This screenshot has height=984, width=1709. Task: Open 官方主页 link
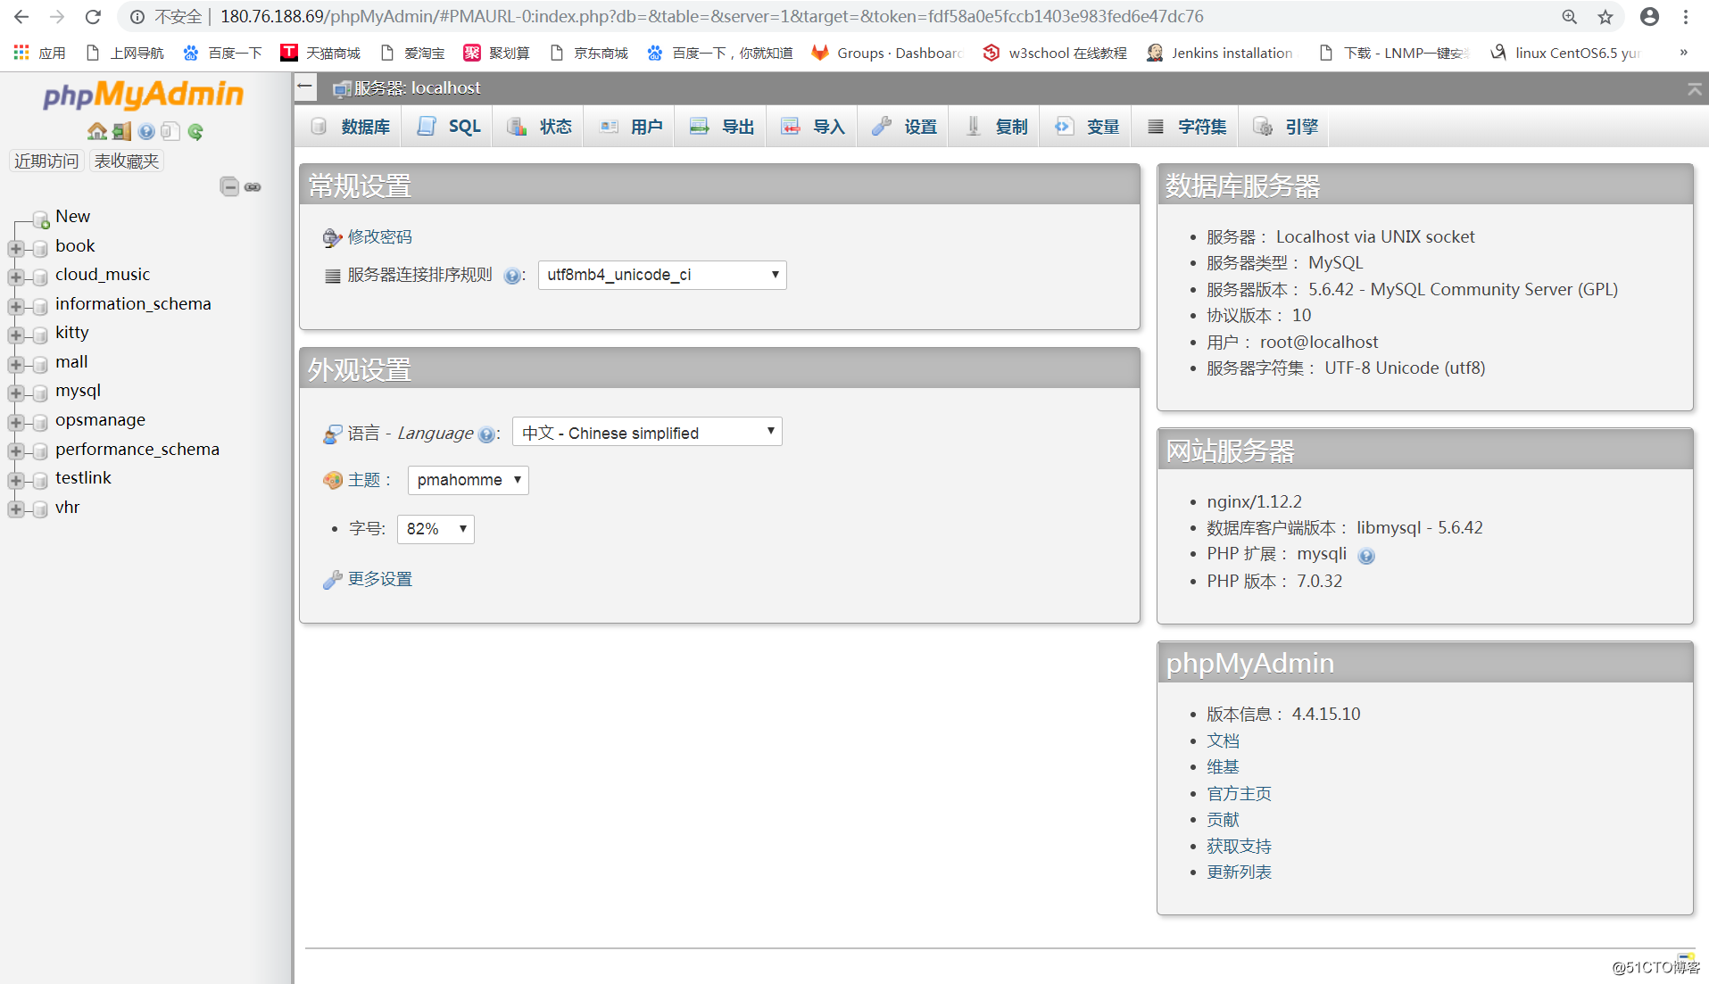pos(1239,793)
